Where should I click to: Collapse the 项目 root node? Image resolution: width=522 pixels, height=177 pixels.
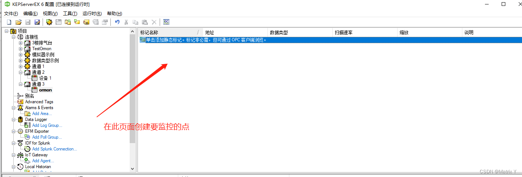7,31
